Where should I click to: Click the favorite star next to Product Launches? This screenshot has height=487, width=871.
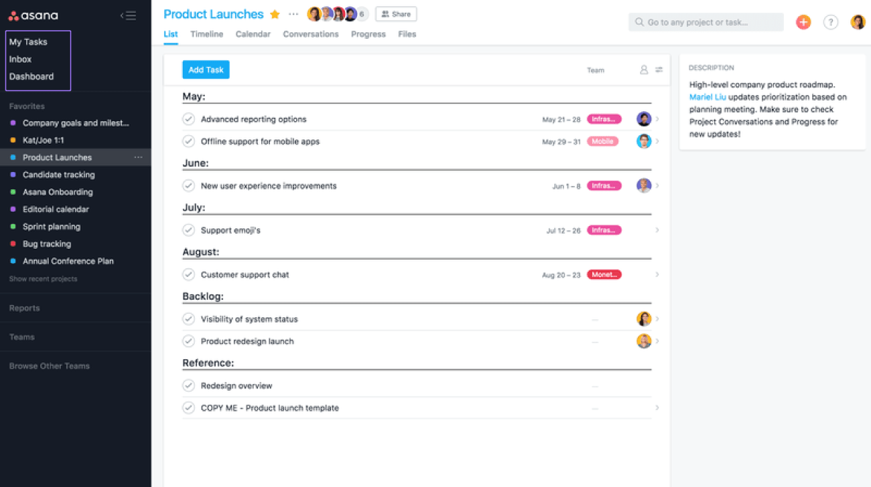(x=275, y=15)
